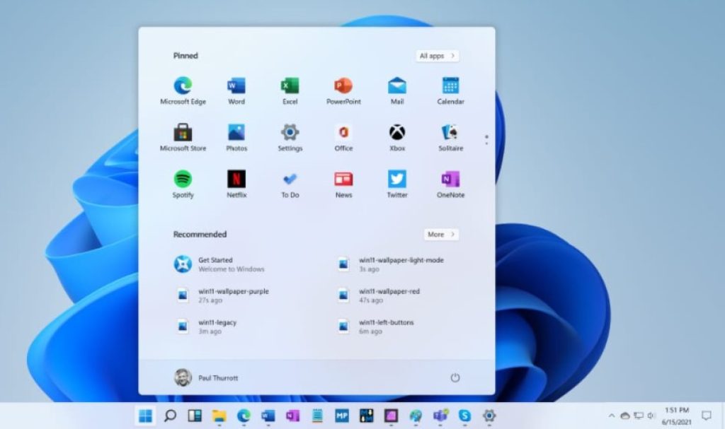Open volume control in system tray
Viewport: 725px width, 429px height.
(x=651, y=416)
